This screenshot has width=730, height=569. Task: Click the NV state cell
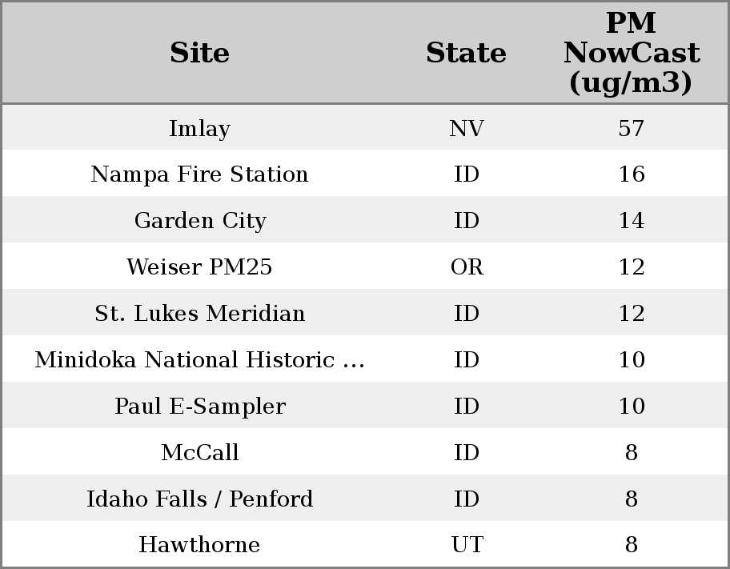(x=466, y=128)
